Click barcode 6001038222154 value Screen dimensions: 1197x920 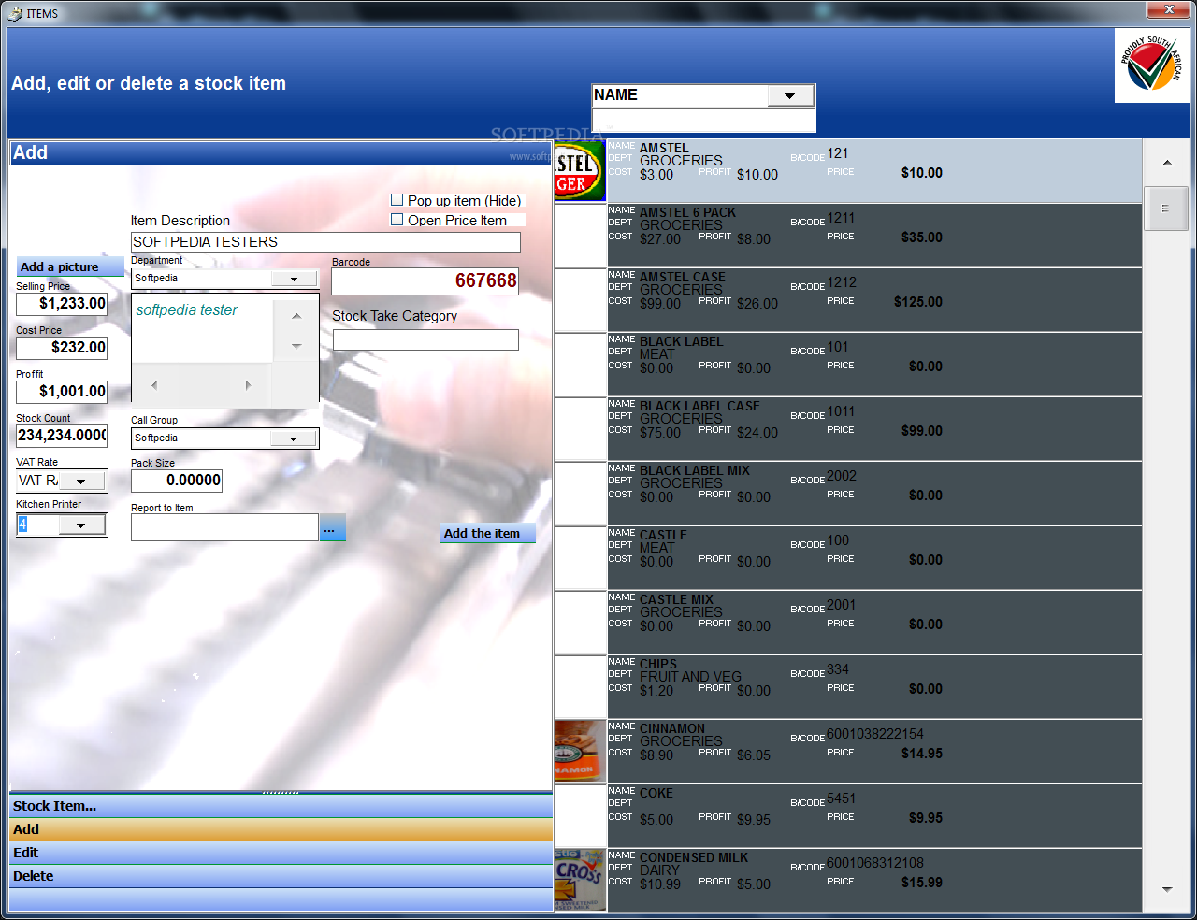point(875,734)
